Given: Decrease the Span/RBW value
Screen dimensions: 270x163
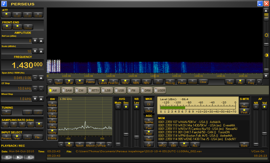Looking at the screenshot, I should tap(35, 78).
